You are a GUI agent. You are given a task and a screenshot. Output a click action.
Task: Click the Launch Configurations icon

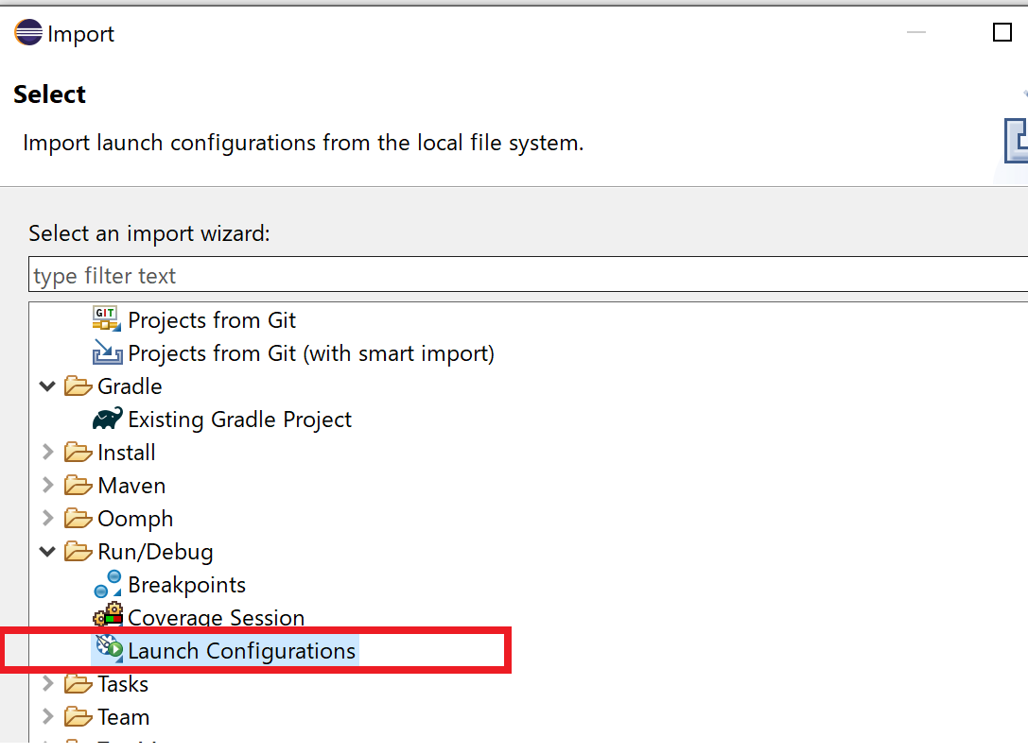tap(108, 650)
